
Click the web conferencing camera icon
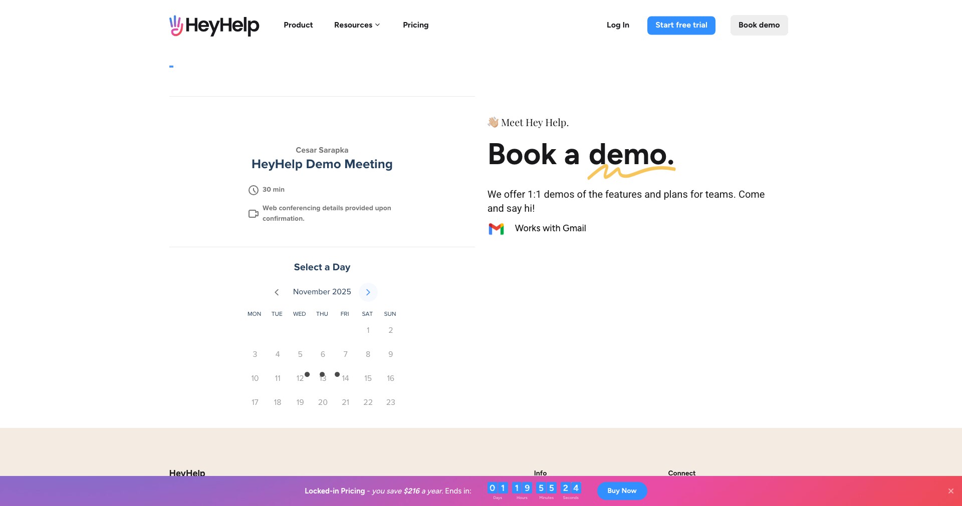tap(254, 214)
